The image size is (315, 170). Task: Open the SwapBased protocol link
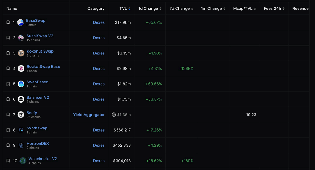38,82
